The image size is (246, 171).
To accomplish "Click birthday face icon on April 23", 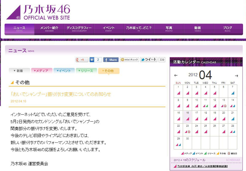I will click(x=189, y=132).
